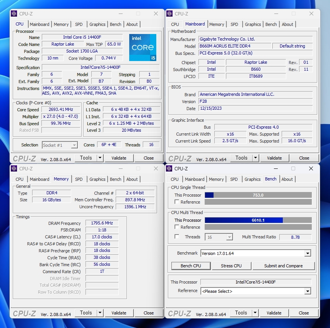Screen dimensions: 330x328
Task: Enable Reference checkbox under CPU Single Thread
Action: [177, 202]
